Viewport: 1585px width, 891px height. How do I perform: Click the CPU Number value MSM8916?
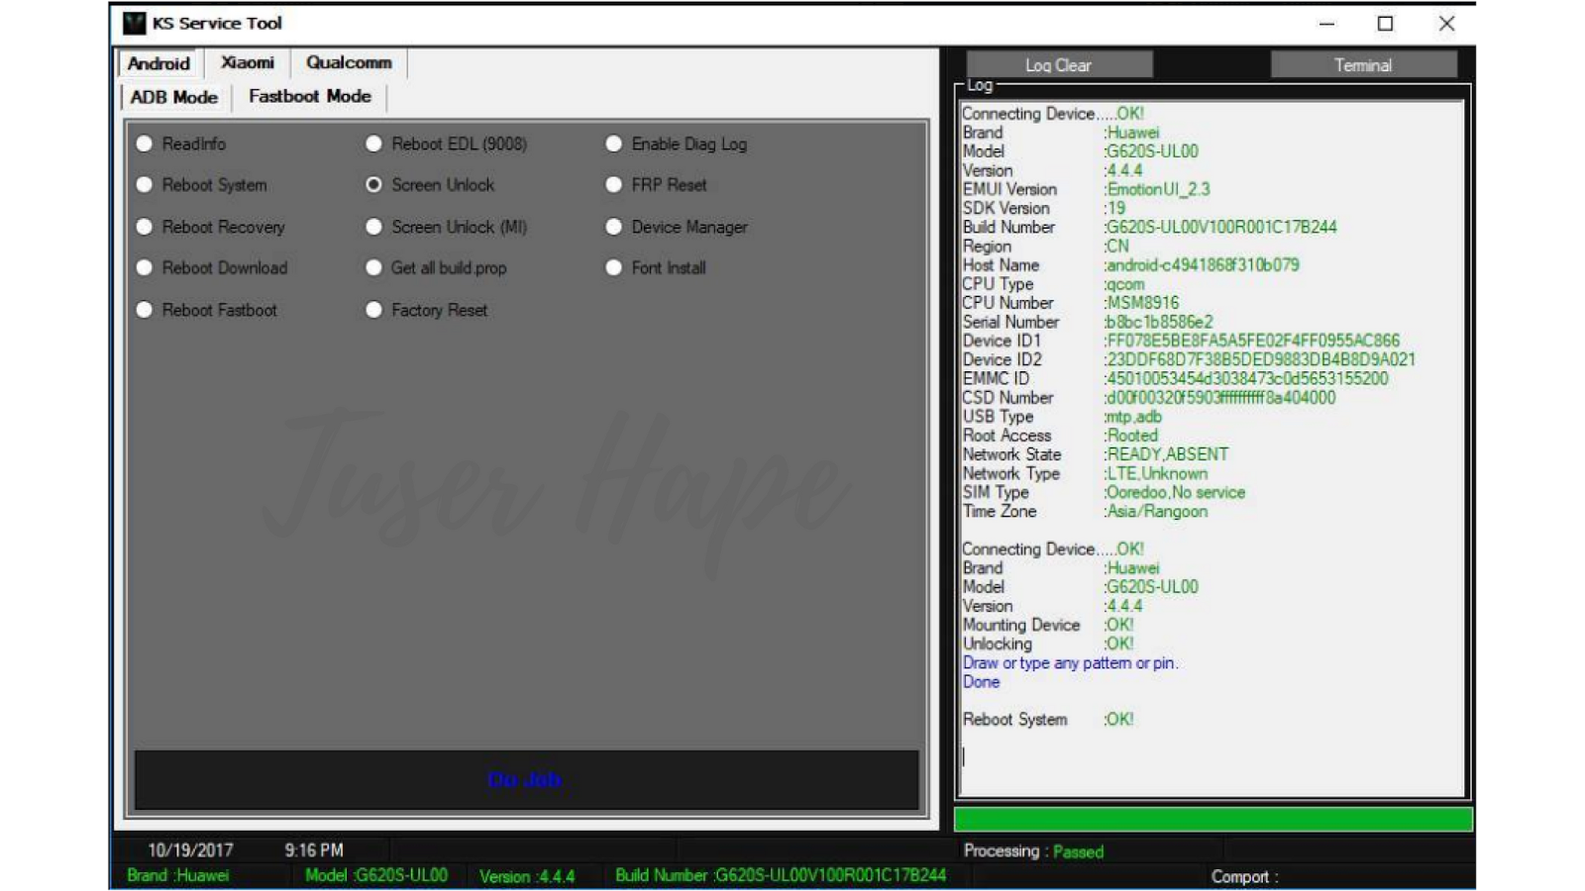(1142, 303)
